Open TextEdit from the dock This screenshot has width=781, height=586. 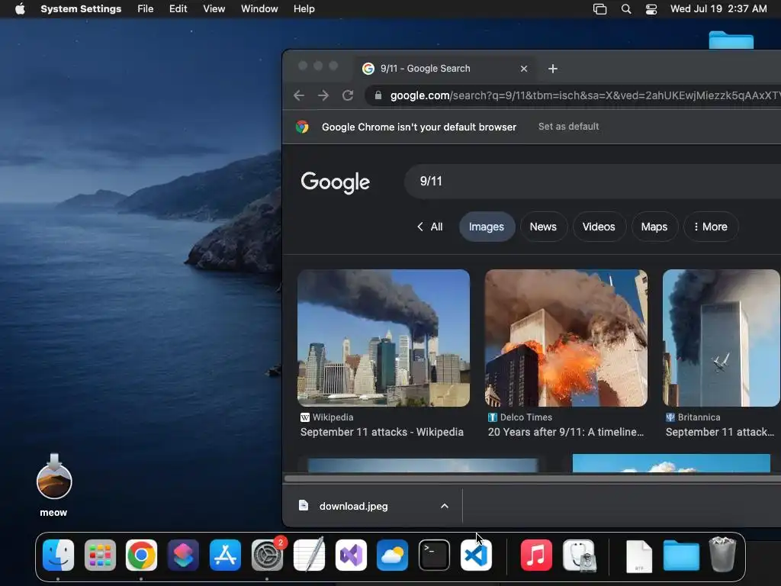coord(309,555)
